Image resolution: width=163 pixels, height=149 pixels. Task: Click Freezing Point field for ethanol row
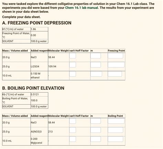(x=115, y=74)
